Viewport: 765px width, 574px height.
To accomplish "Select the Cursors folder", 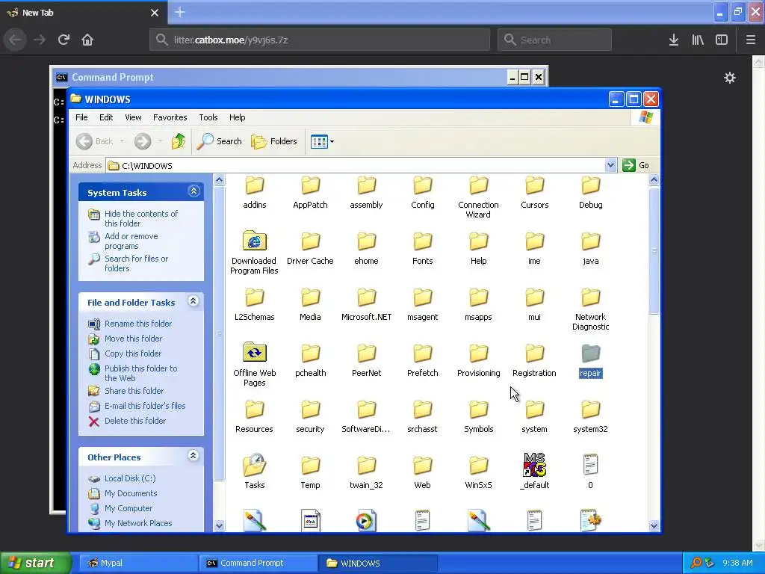I will [534, 193].
